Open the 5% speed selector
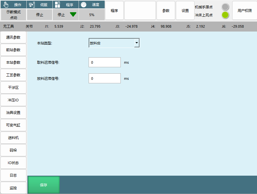This screenshot has width=257, height=194. [91, 14]
